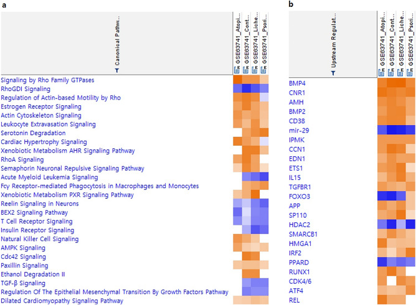416x305 pixels.
Task: Open Regulation of Actin-based Motility by Rho
Action: pyautogui.click(x=61, y=98)
